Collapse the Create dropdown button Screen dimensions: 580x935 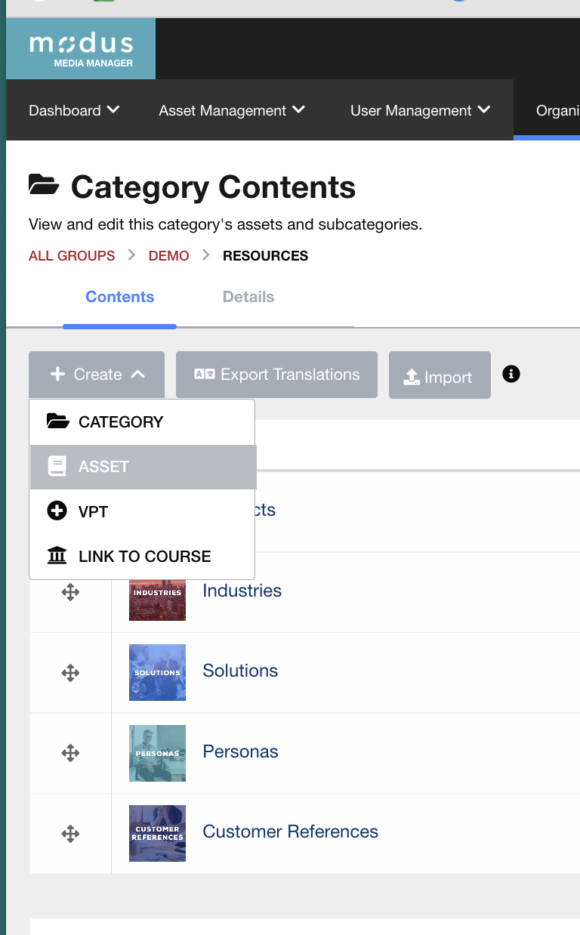(x=97, y=375)
